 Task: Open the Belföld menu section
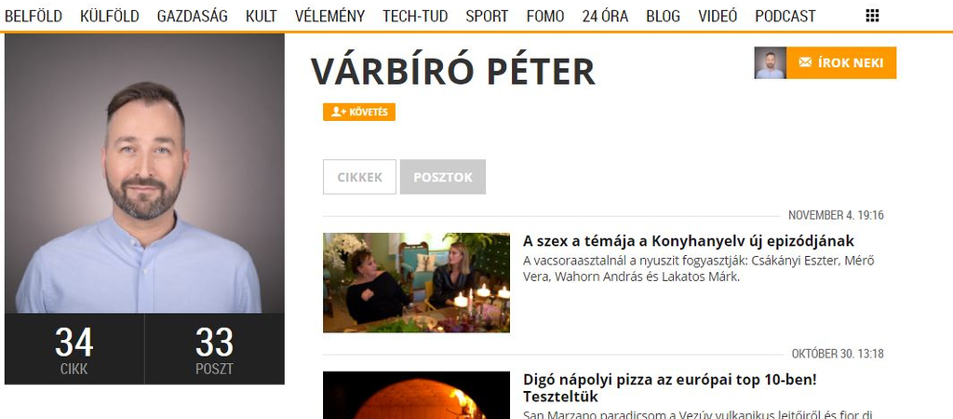(x=34, y=17)
